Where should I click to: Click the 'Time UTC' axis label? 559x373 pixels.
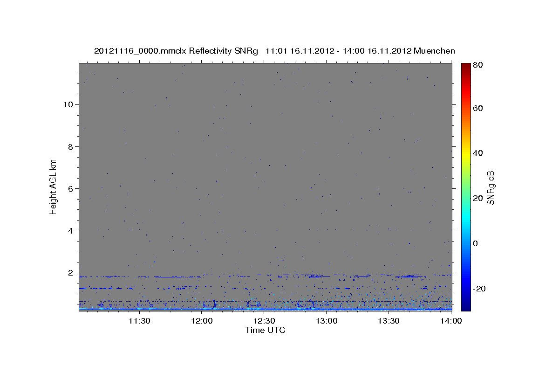click(x=265, y=330)
